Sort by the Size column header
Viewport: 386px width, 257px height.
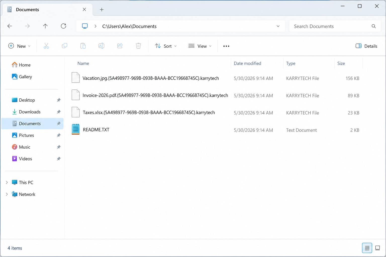pyautogui.click(x=341, y=63)
